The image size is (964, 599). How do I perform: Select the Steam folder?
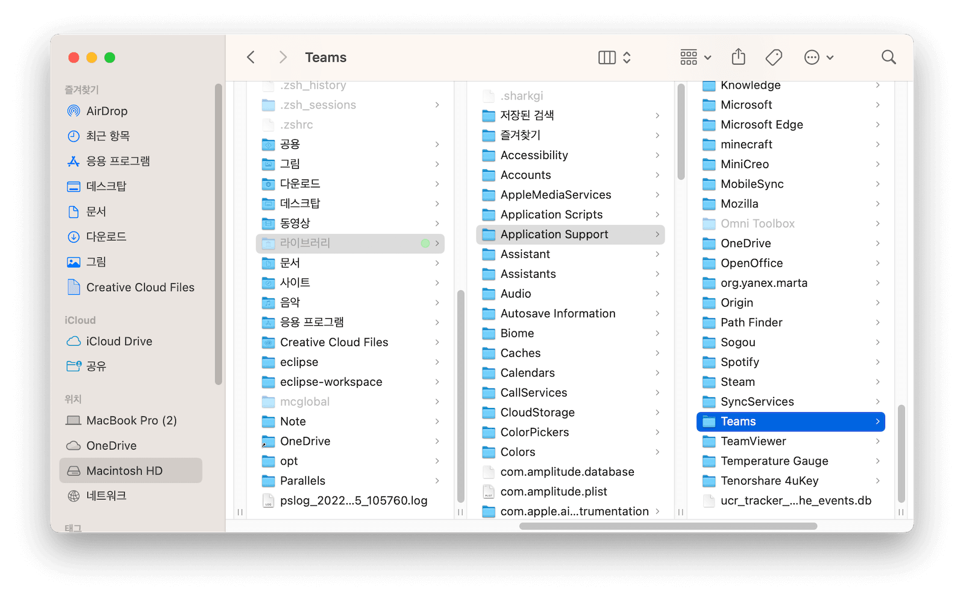coord(790,382)
